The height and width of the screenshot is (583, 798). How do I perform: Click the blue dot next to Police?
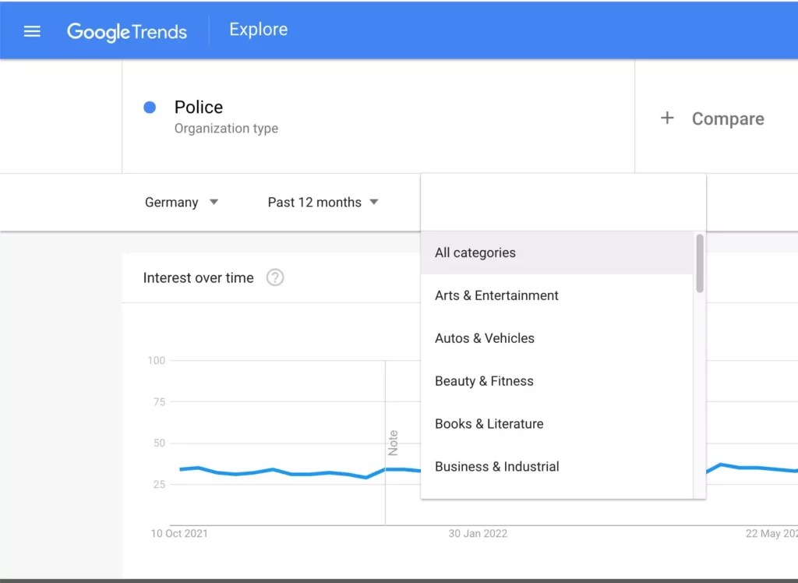[x=149, y=107]
